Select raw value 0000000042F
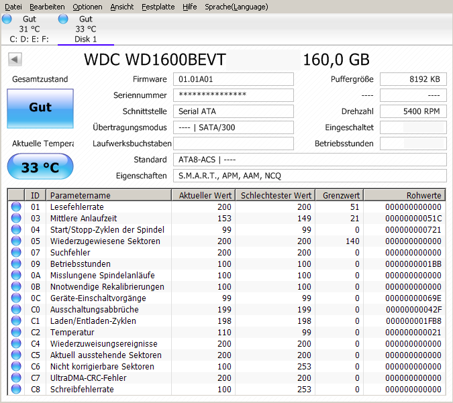 coord(413,310)
